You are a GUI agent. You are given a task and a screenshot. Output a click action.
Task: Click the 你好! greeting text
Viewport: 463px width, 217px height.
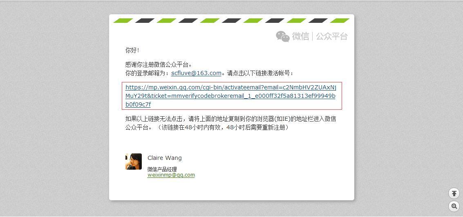132,50
